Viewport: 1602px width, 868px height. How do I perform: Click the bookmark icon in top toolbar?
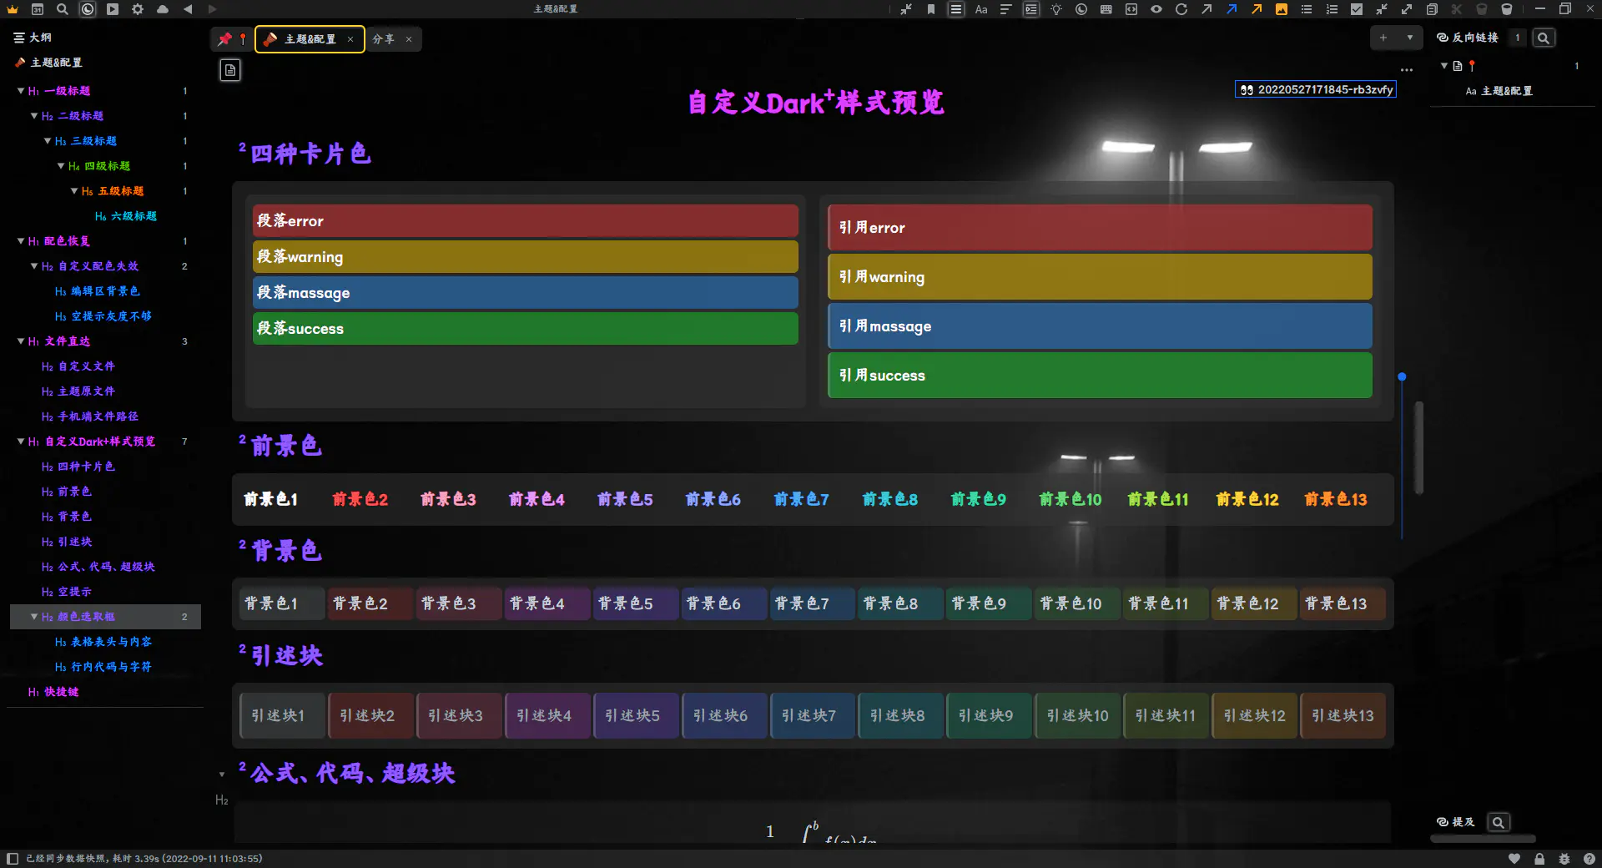point(931,9)
